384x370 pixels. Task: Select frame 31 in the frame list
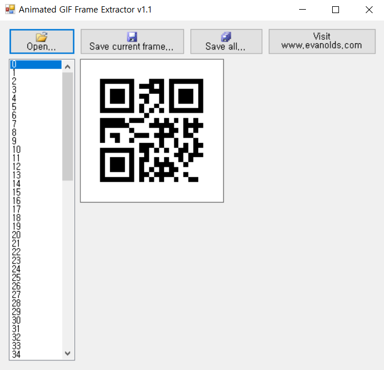[x=36, y=329]
